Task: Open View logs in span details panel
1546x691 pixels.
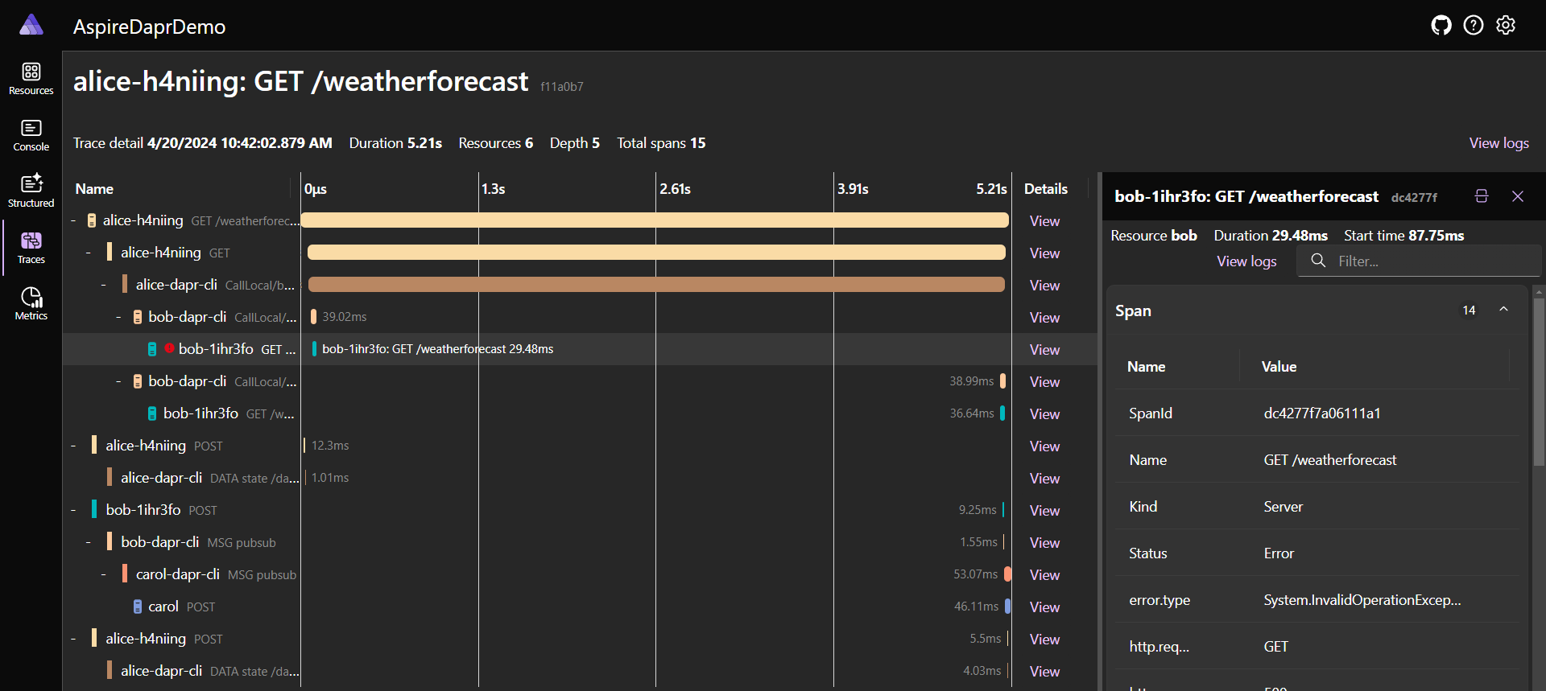Action: 1246,261
